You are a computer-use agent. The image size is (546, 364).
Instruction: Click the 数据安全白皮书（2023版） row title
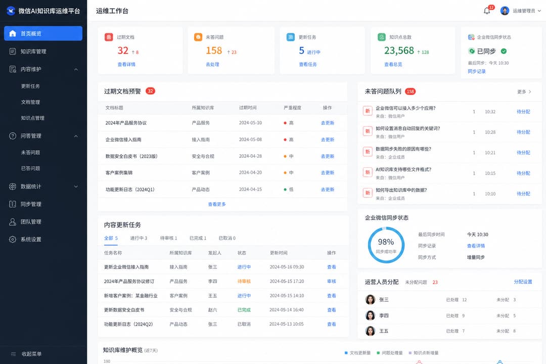[x=131, y=156]
